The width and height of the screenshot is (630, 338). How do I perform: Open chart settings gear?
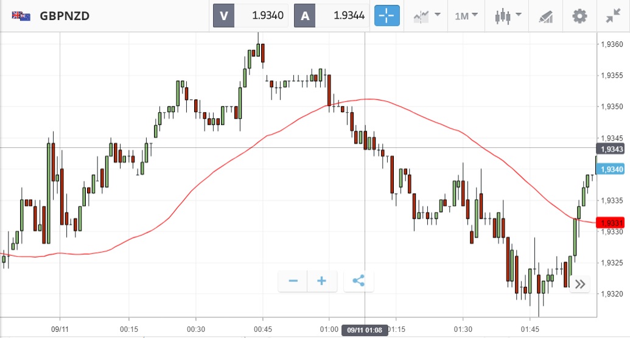click(x=579, y=16)
